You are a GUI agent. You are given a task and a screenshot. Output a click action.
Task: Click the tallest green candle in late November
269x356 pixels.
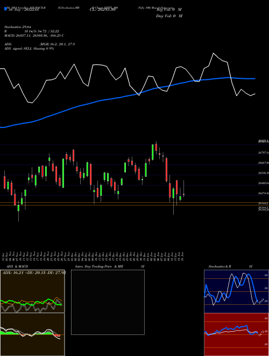63,173
